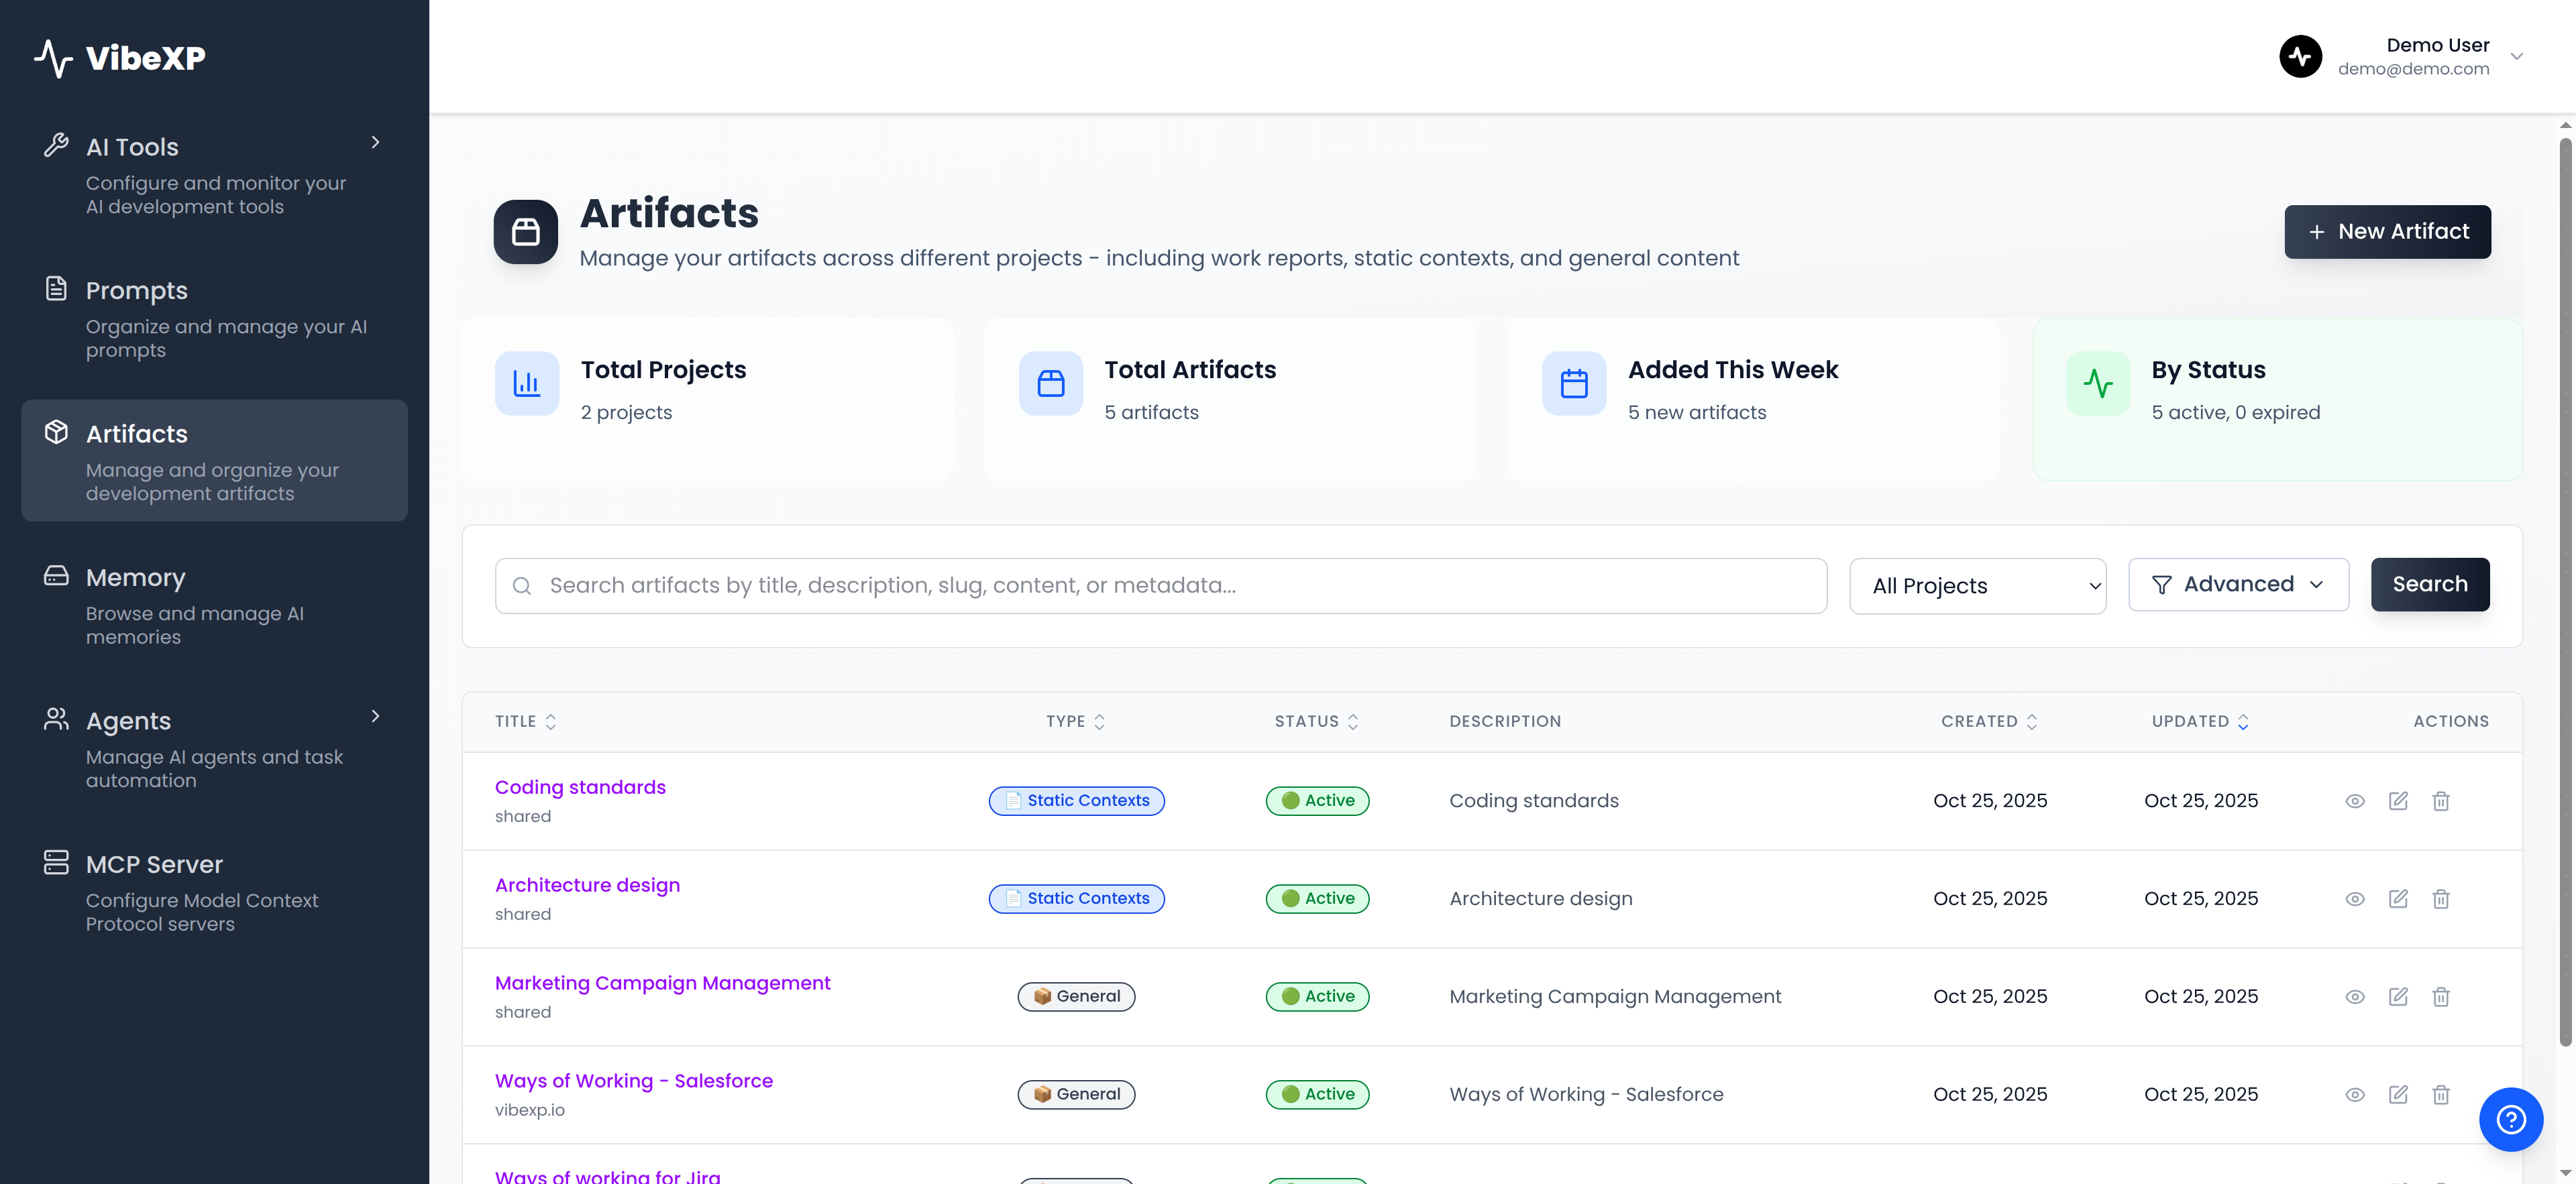Open the Coding standards artifact link

click(580, 787)
